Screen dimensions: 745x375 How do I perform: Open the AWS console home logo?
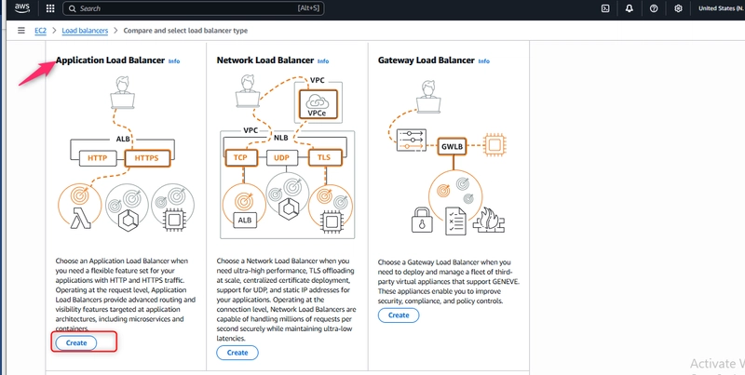[x=21, y=8]
